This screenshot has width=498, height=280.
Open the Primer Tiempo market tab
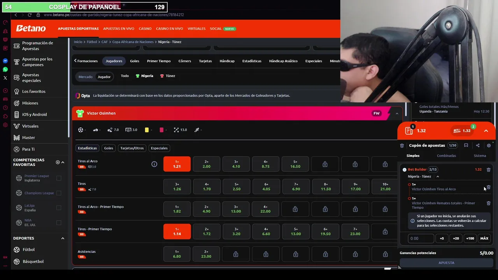[x=159, y=61]
